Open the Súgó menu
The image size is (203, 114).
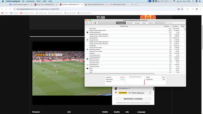[x=50, y=1]
